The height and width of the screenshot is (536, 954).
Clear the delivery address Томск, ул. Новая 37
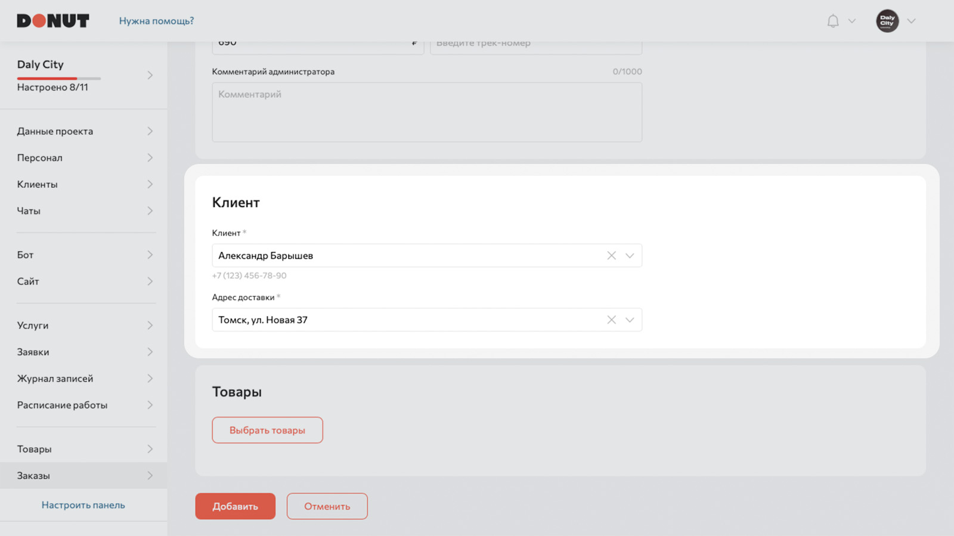click(611, 320)
